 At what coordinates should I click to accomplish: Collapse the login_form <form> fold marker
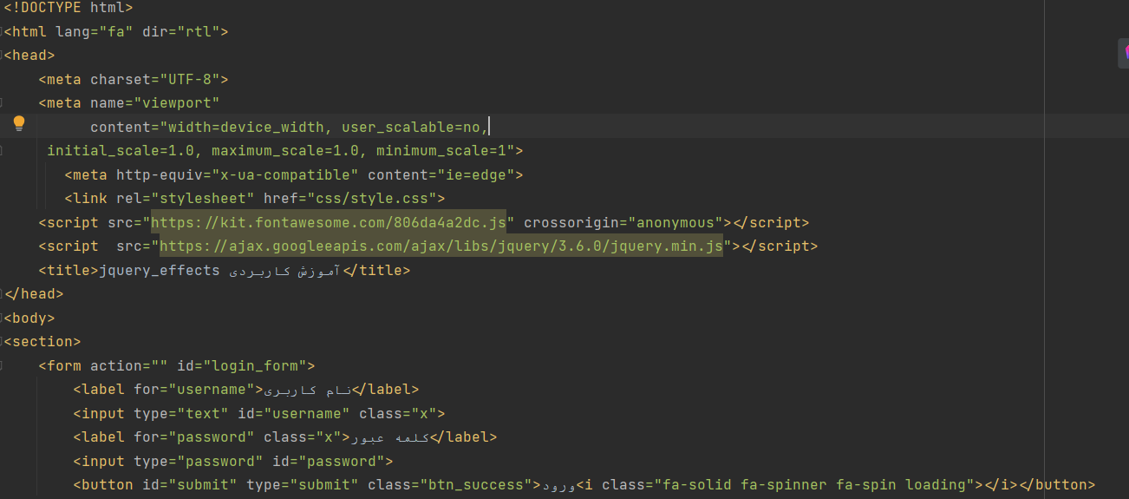[x=2, y=366]
